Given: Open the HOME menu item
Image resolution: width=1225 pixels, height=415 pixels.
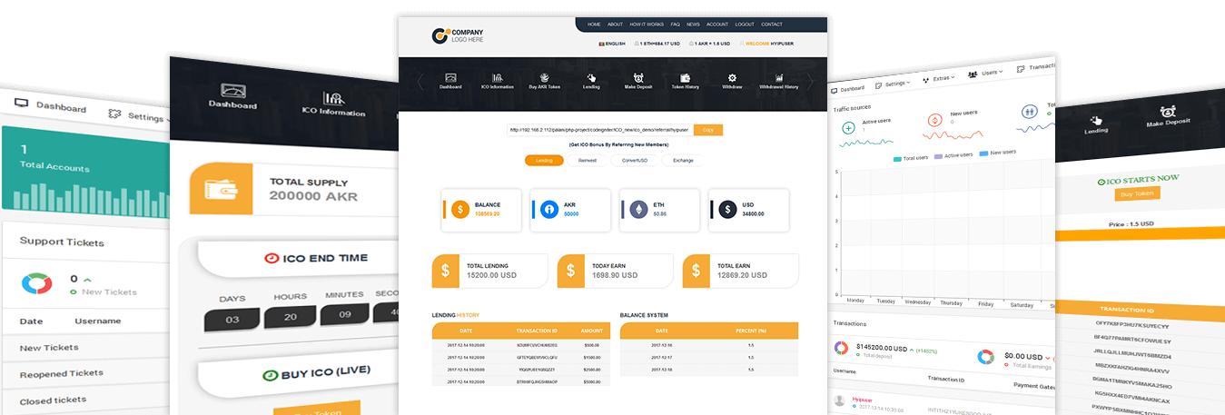Looking at the screenshot, I should click(x=594, y=25).
